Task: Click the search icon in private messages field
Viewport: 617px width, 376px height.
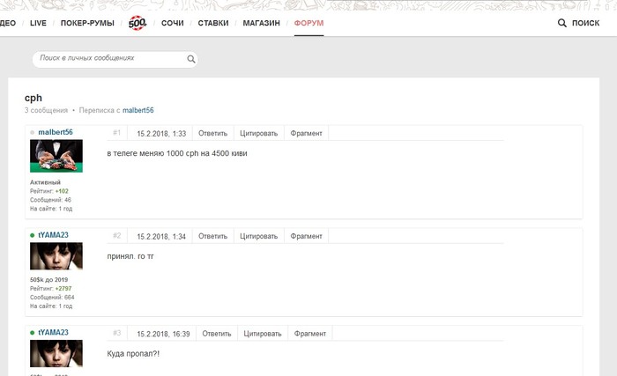Action: point(191,59)
